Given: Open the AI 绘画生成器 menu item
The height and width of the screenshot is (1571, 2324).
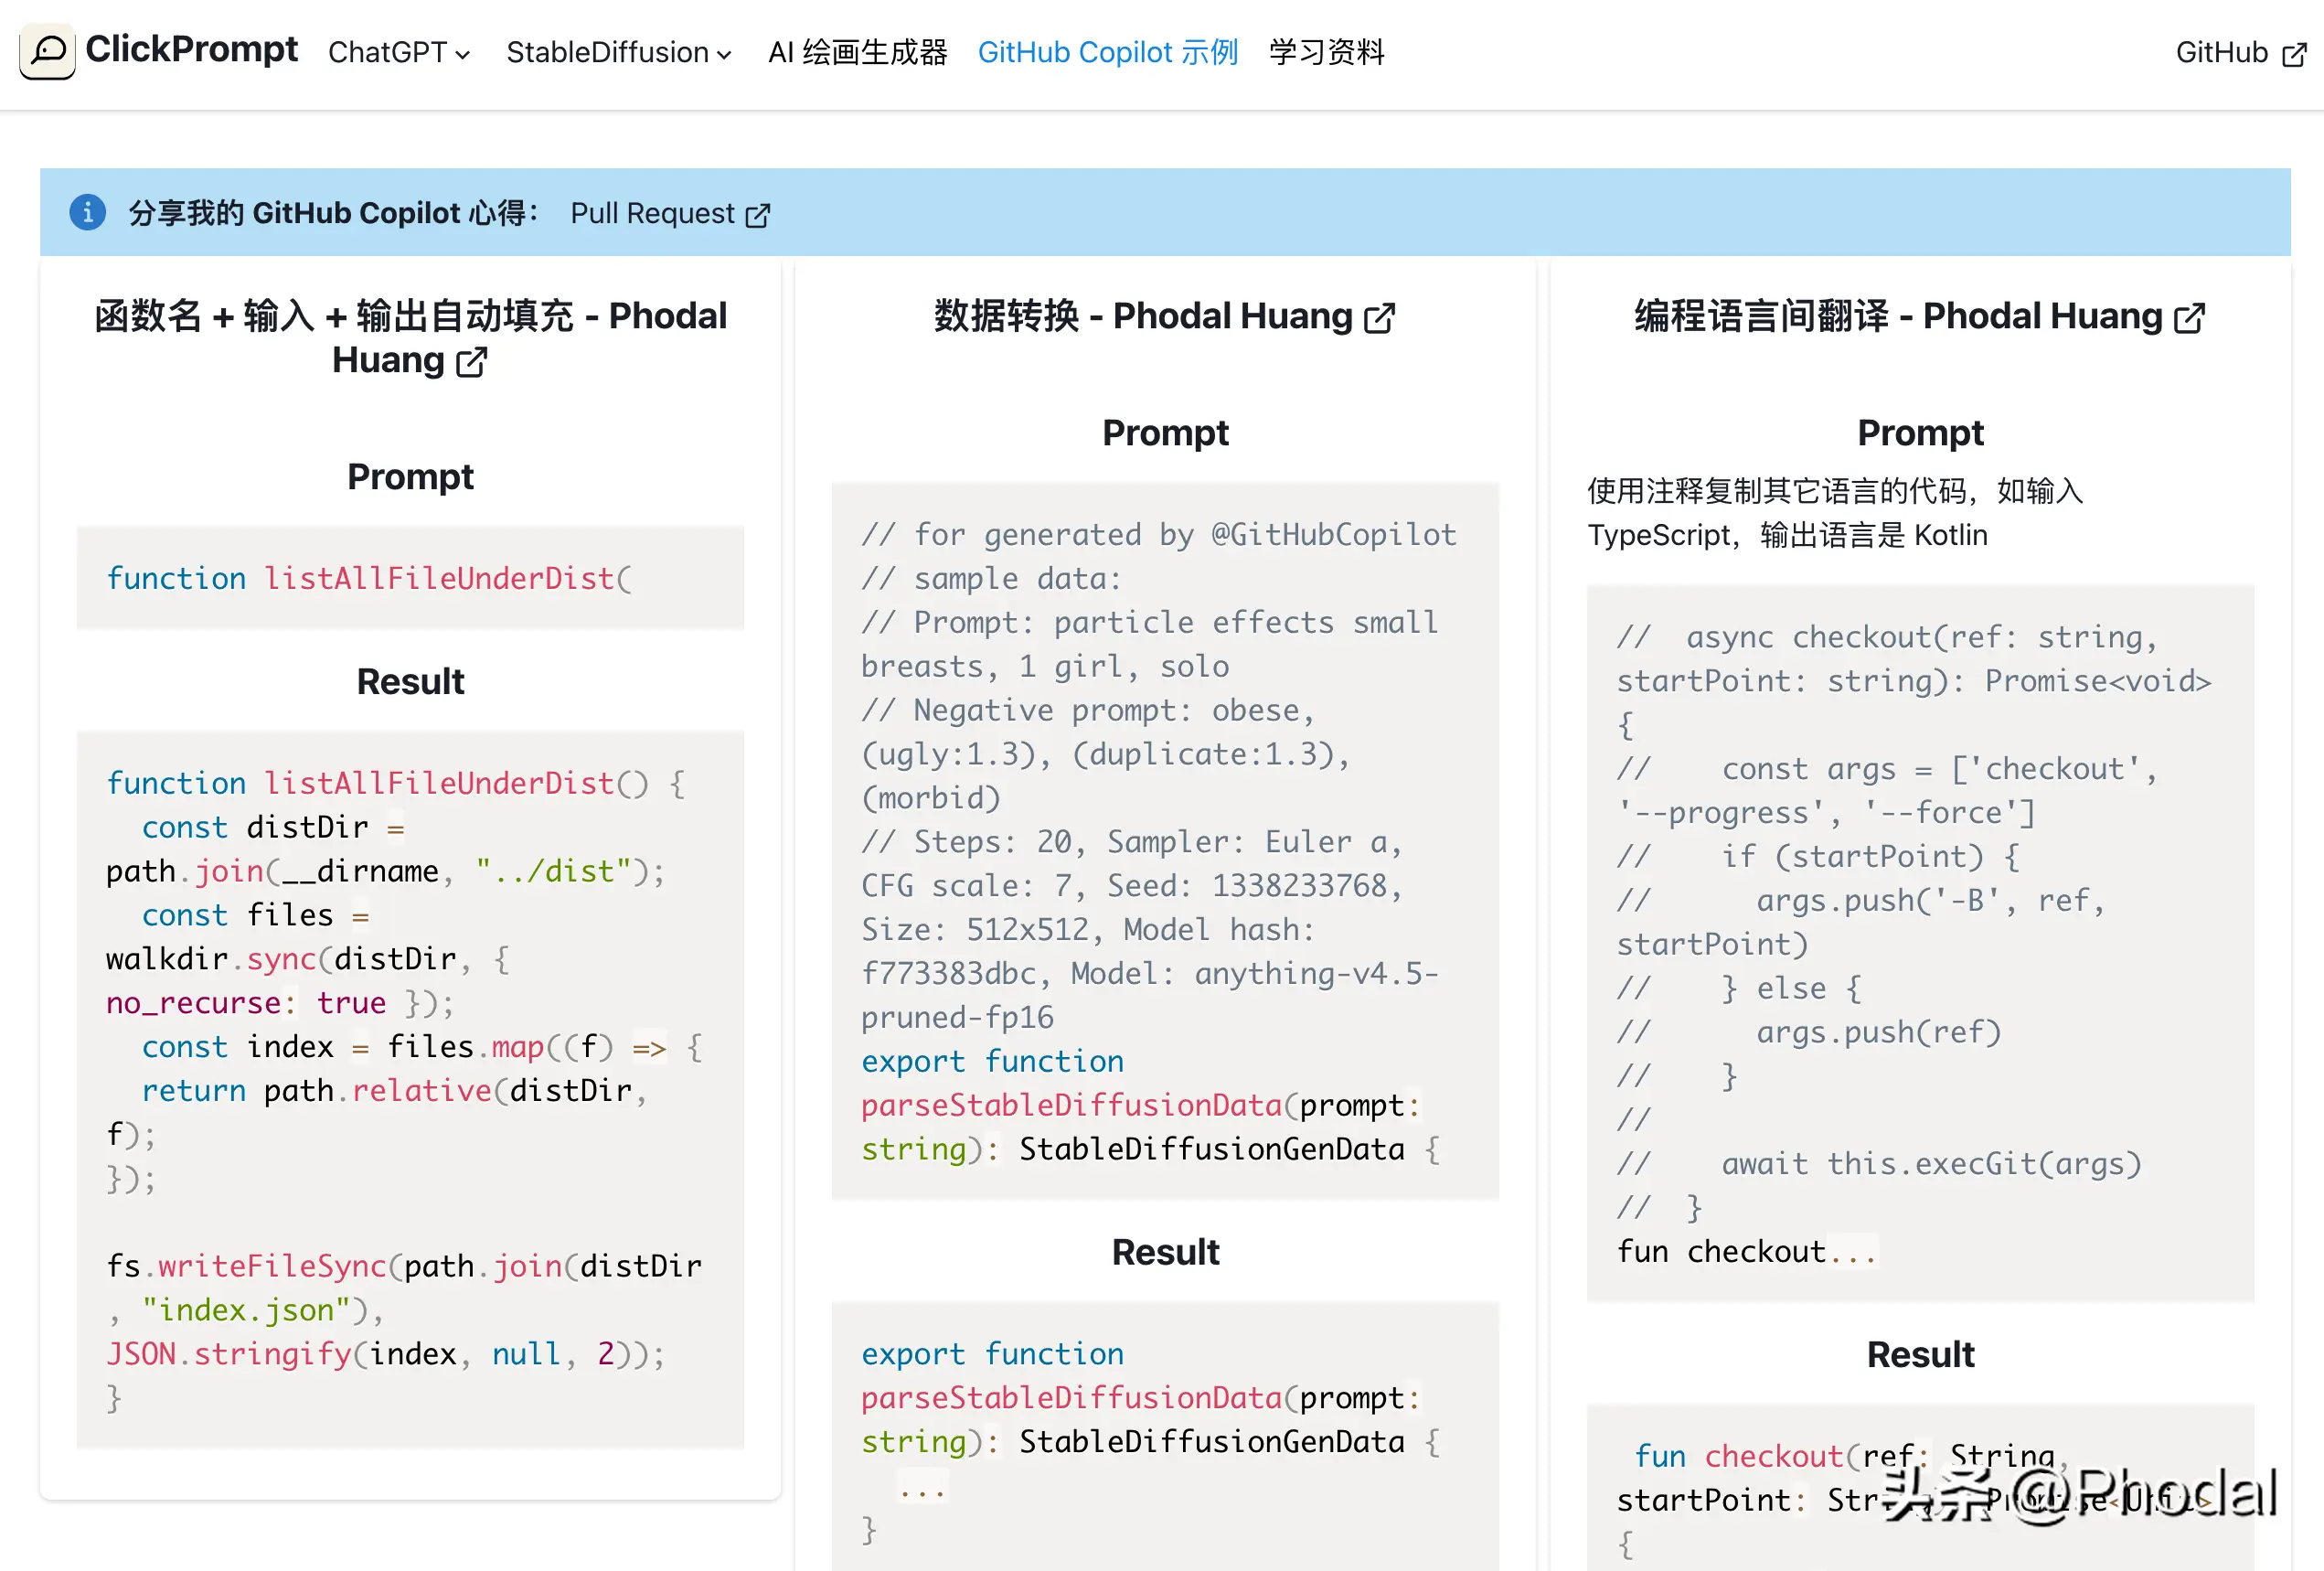Looking at the screenshot, I should pos(857,52).
